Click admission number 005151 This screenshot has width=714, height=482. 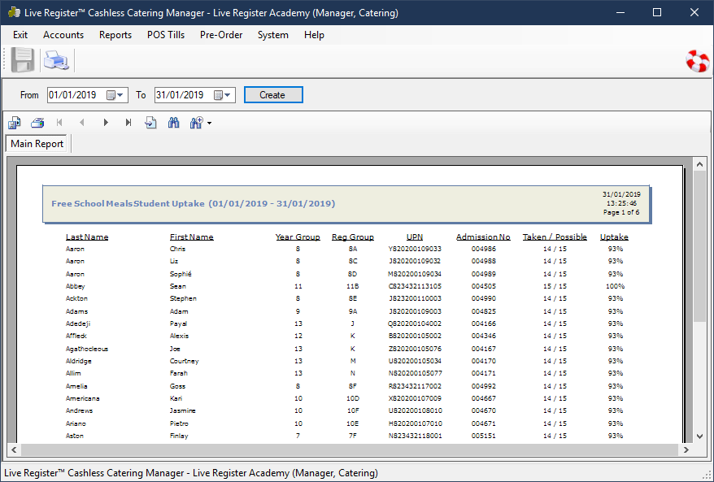[484, 436]
